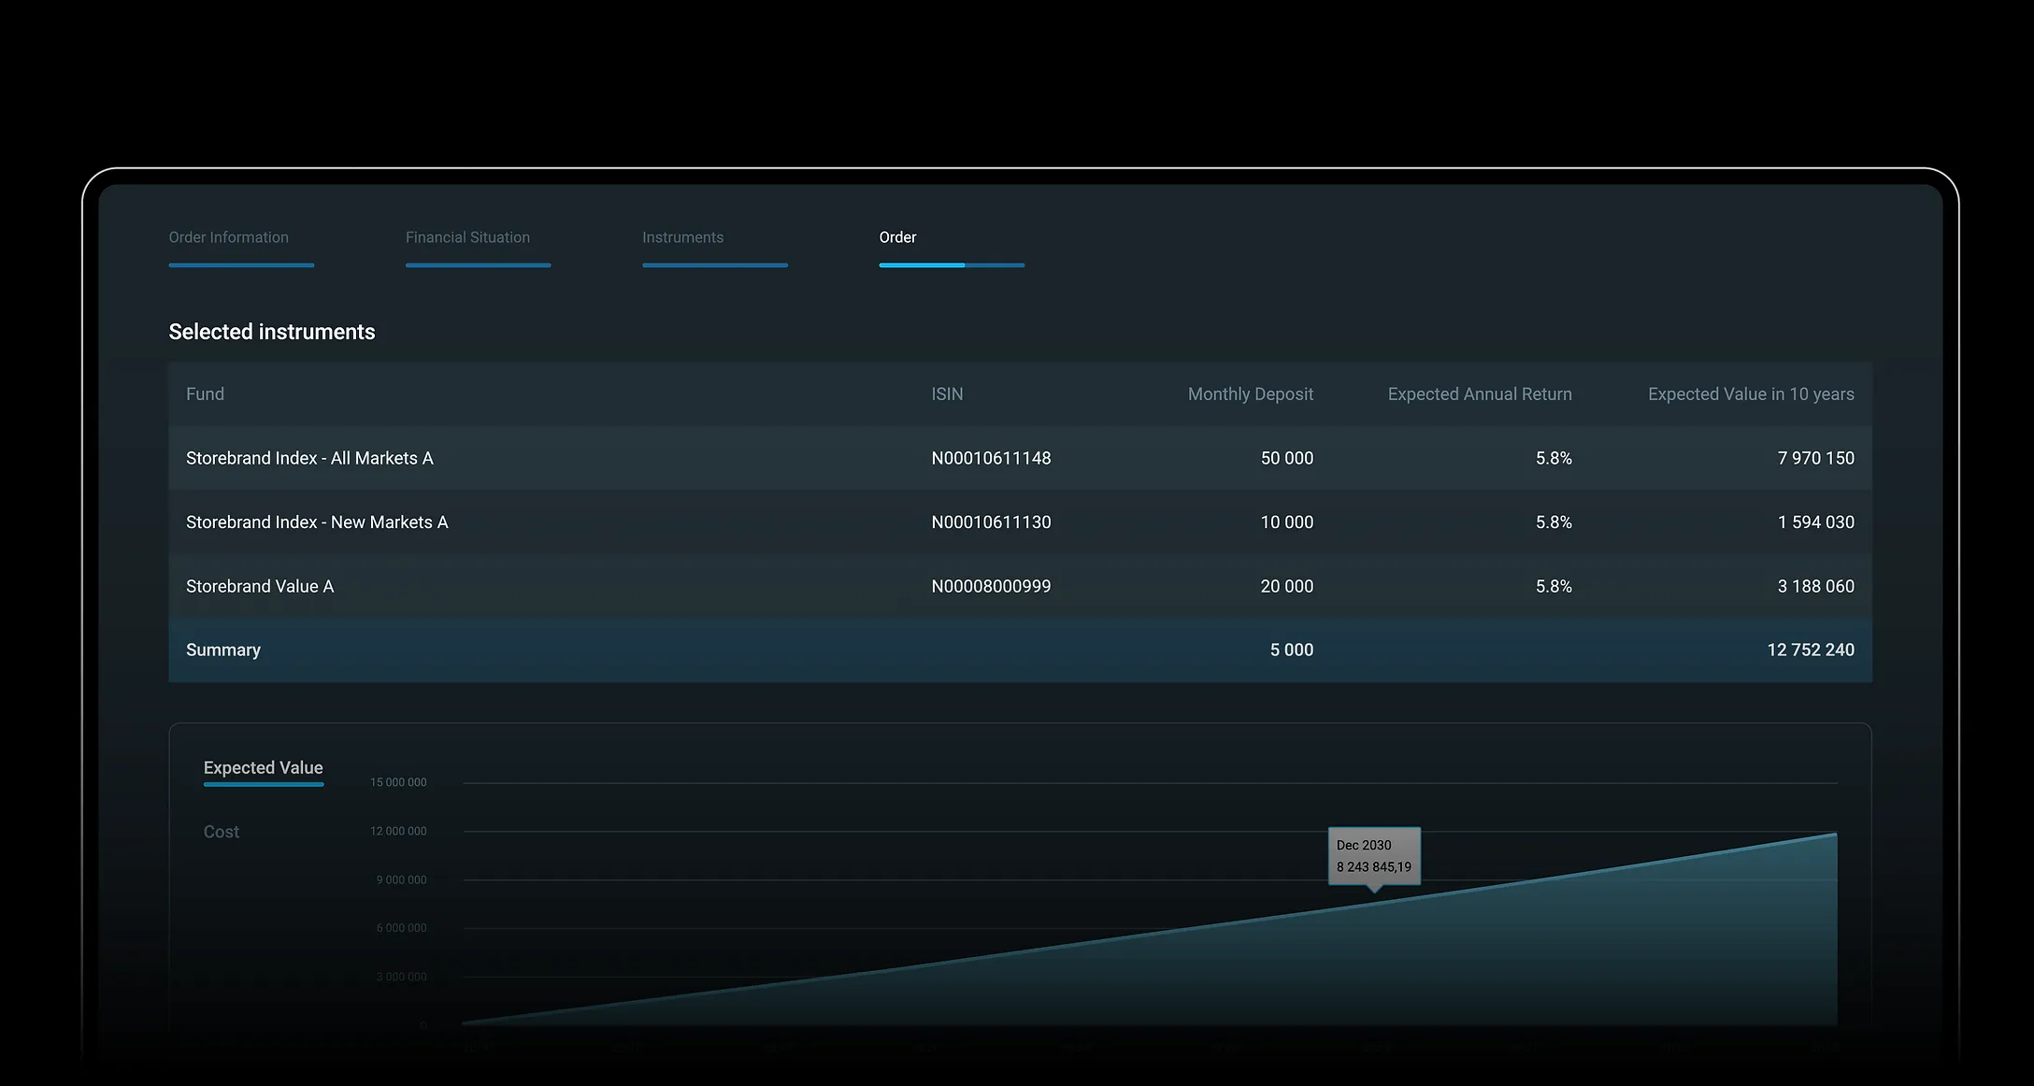The height and width of the screenshot is (1086, 2034).
Task: Open the Order Information step tab
Action: pyautogui.click(x=229, y=237)
